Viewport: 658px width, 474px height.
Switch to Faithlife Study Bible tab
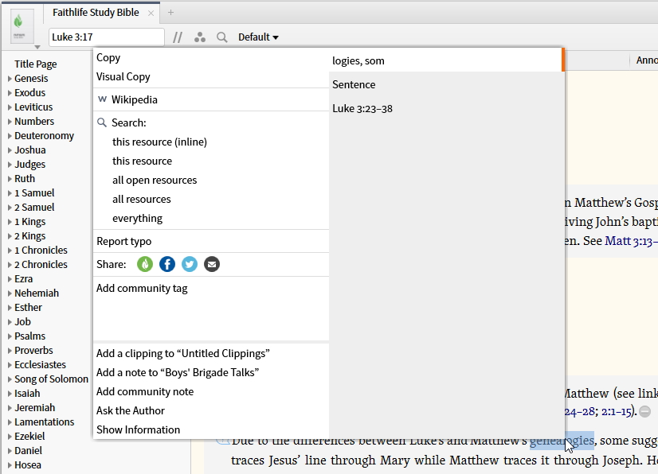click(96, 13)
